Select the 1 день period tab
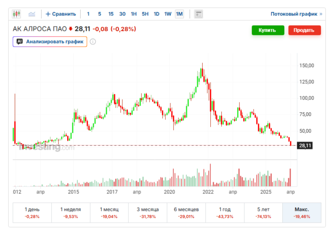This screenshot has height=230, width=329. point(32,213)
